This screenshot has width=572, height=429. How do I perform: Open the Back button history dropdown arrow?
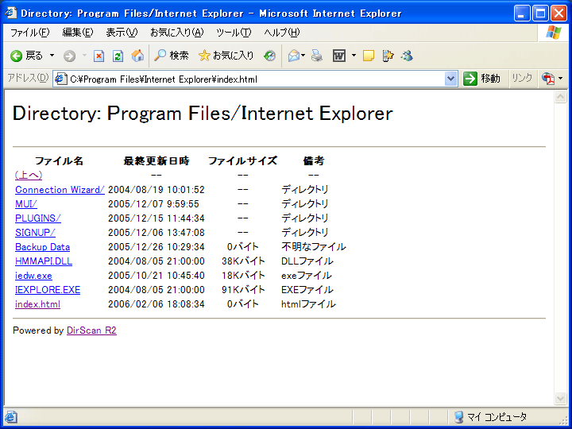[52, 56]
